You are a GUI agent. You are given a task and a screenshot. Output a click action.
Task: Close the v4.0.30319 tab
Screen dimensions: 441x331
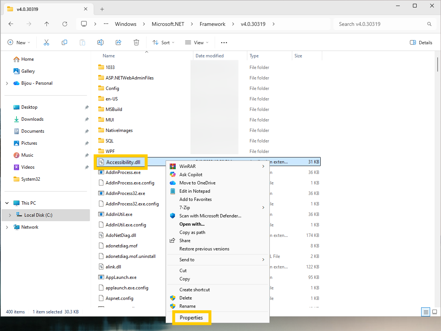(x=86, y=9)
